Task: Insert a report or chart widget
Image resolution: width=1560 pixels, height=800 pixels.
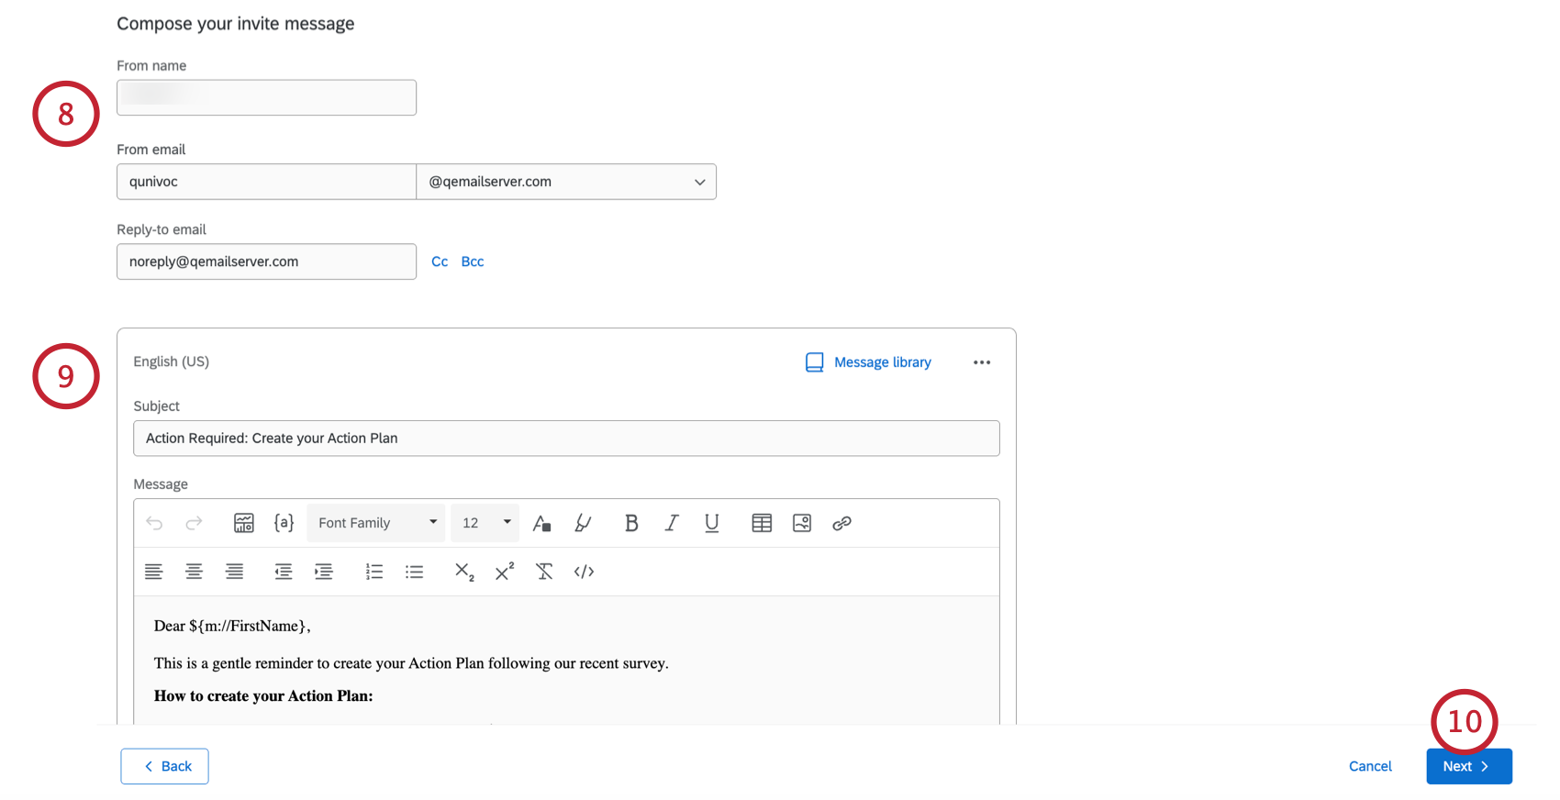Action: (x=244, y=523)
